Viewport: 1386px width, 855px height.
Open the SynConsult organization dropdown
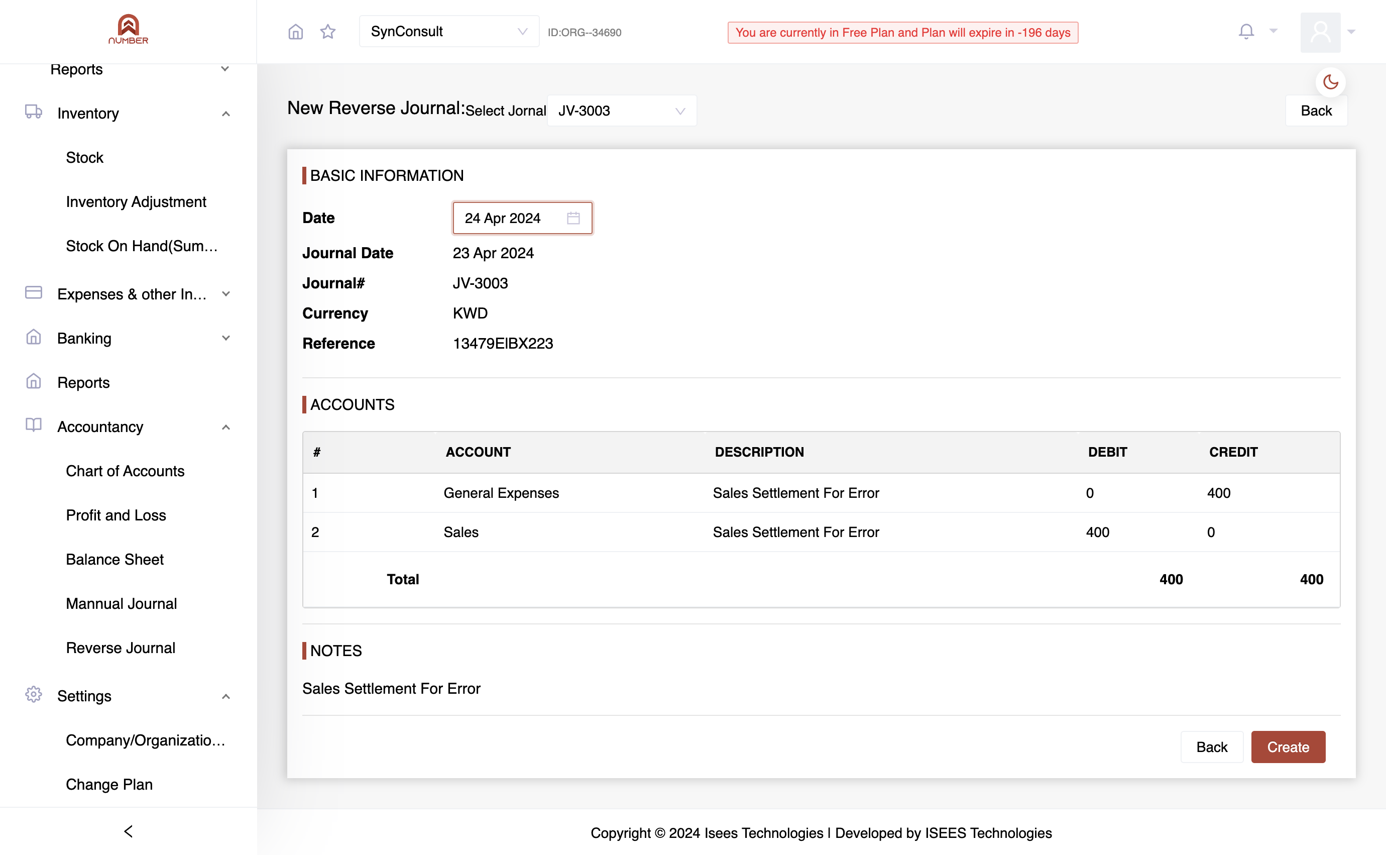point(449,32)
